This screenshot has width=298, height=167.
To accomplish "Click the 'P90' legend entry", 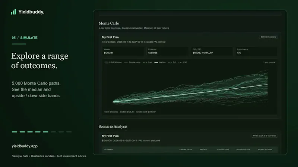I will click(x=183, y=62).
